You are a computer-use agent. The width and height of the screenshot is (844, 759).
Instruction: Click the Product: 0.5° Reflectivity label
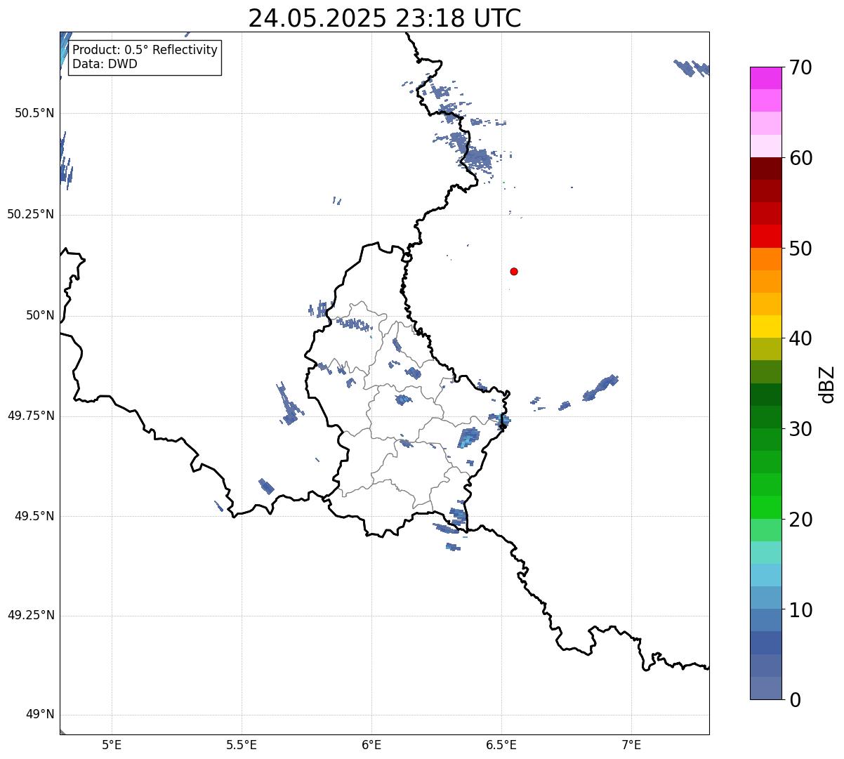(145, 51)
